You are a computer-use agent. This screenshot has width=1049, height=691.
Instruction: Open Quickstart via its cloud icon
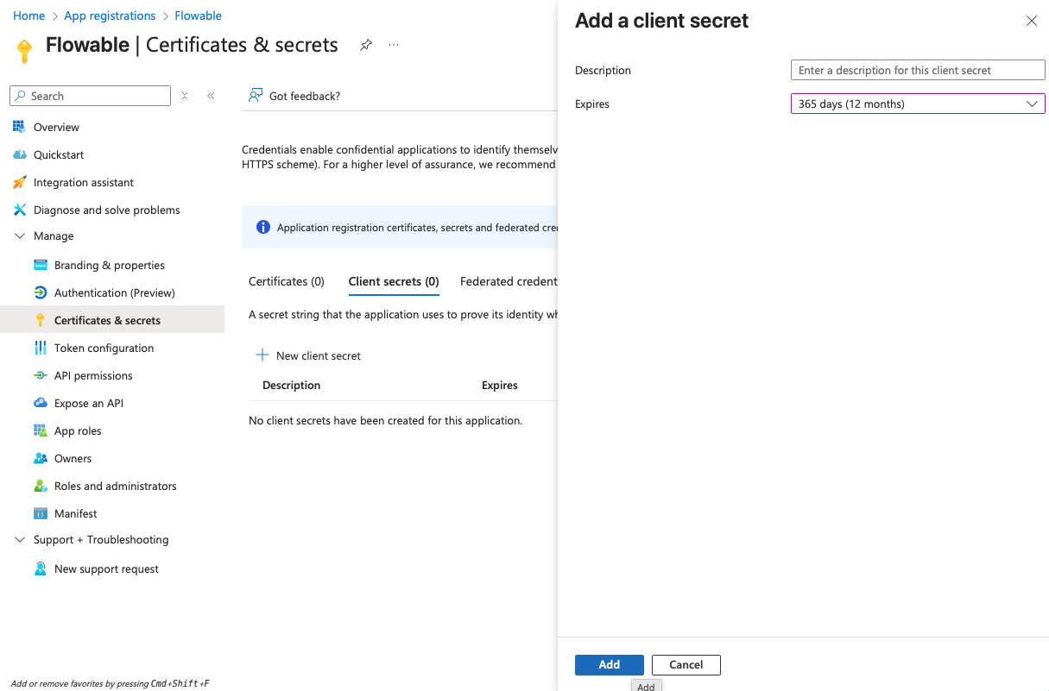(x=19, y=154)
